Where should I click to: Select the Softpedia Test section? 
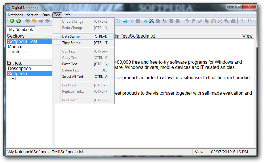[29, 41]
